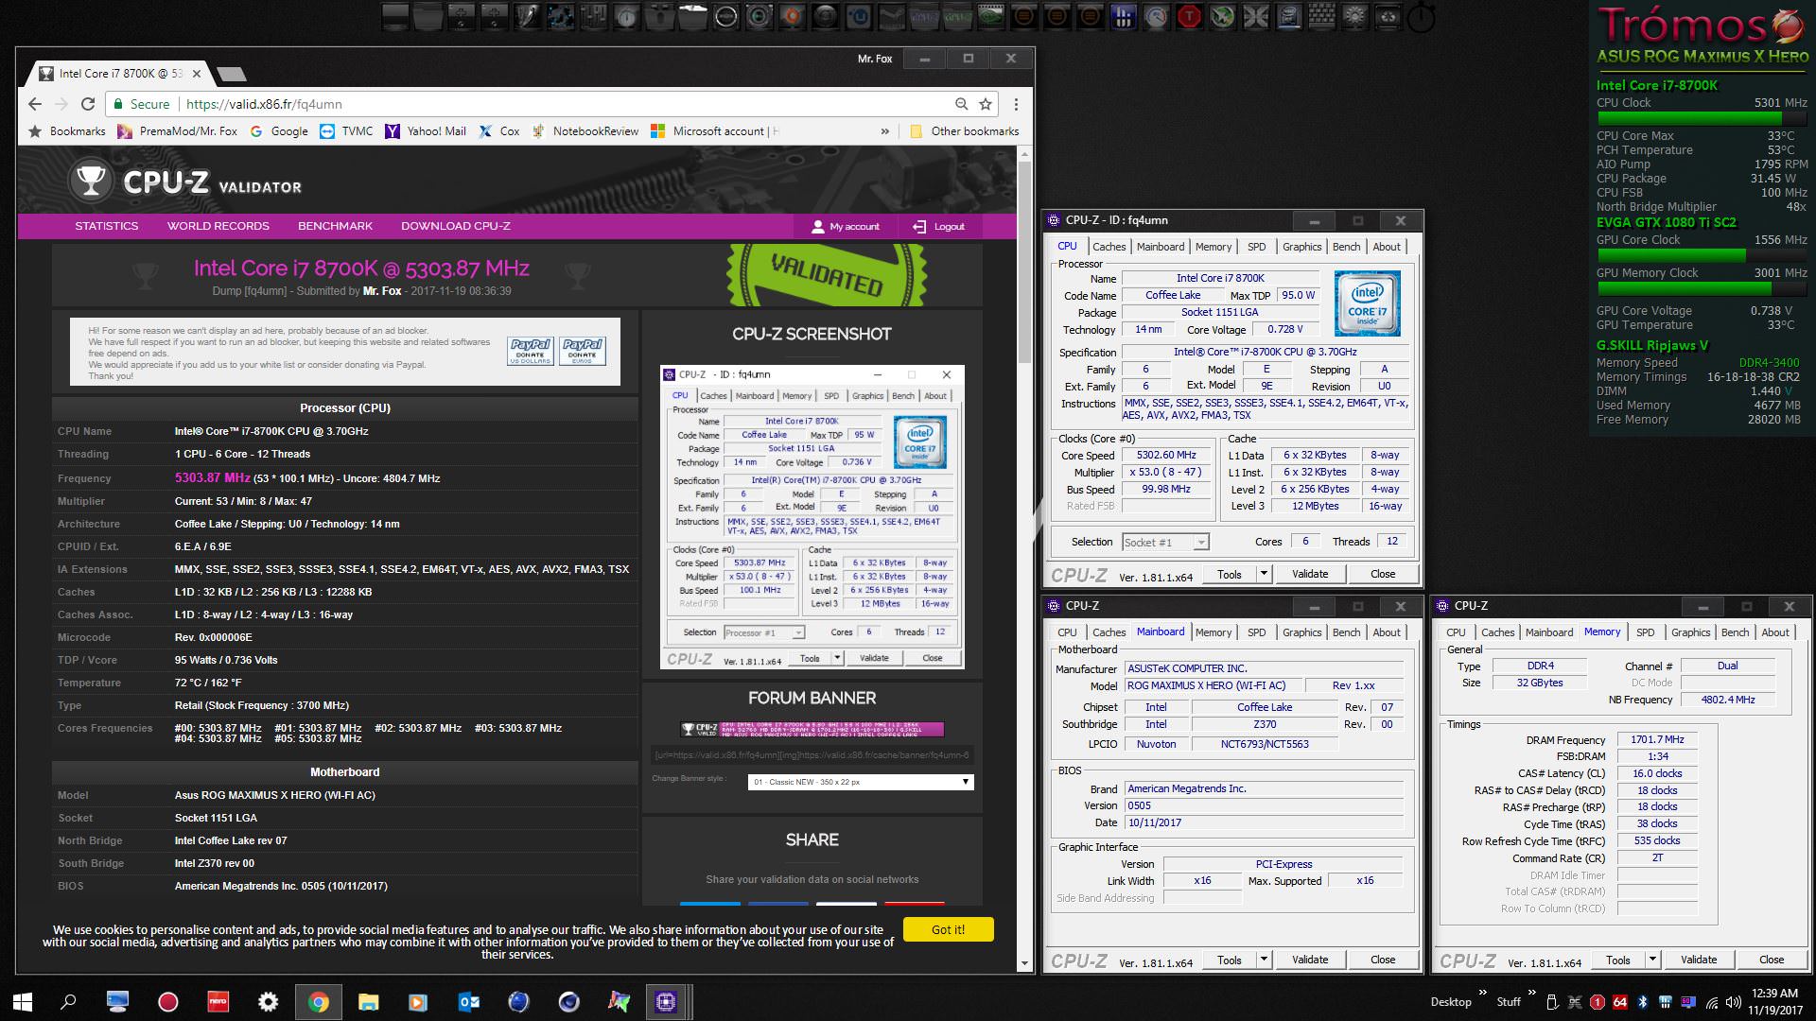Expand the bookmarks overflow chevron
This screenshot has height=1021, width=1816.
pos(884,131)
